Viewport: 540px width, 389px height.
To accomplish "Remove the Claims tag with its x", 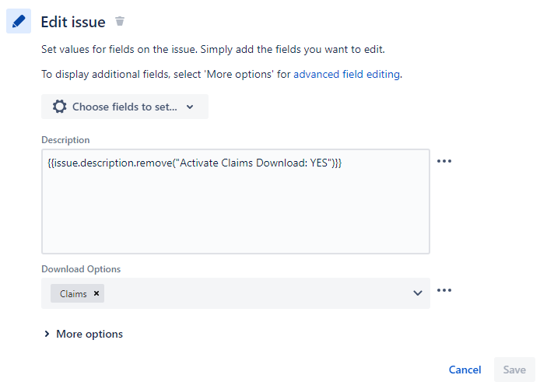I will point(96,293).
